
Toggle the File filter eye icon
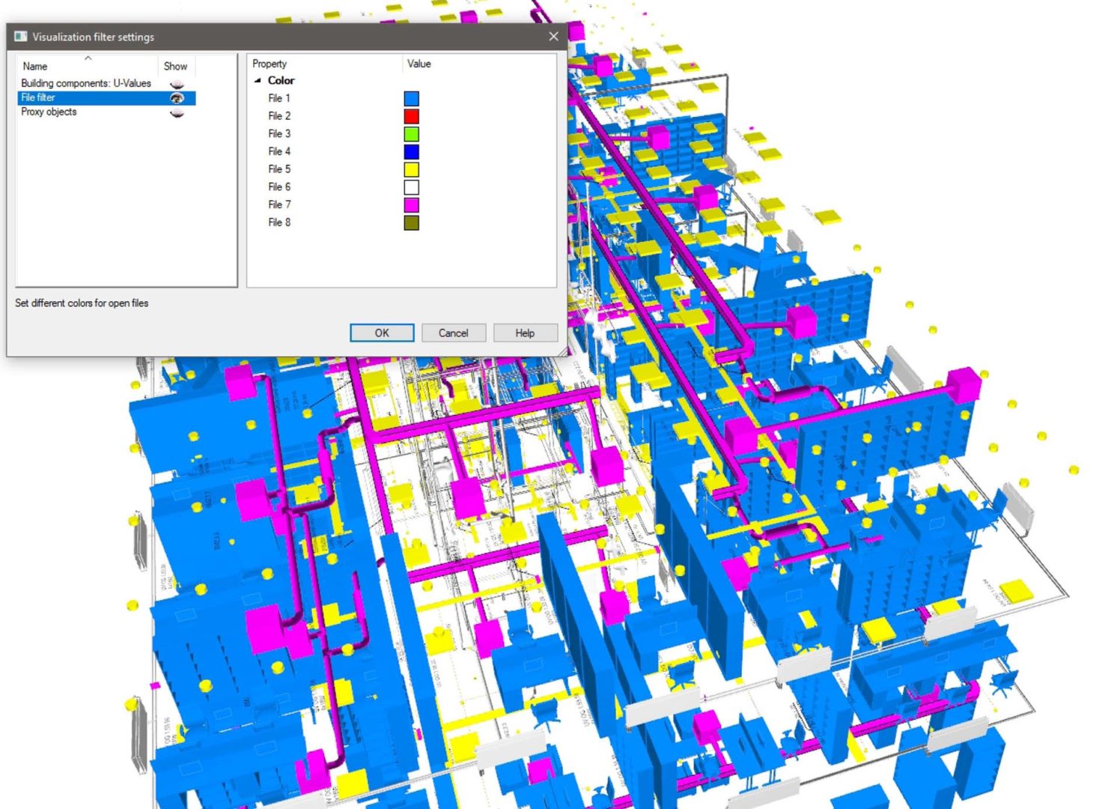(177, 98)
